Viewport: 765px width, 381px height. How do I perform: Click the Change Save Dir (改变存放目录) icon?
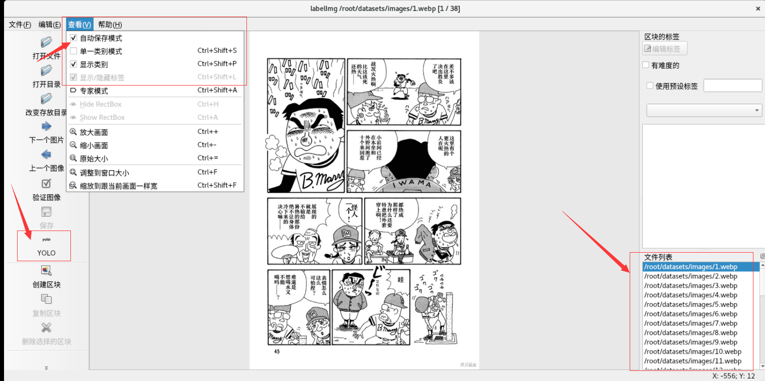[x=46, y=99]
